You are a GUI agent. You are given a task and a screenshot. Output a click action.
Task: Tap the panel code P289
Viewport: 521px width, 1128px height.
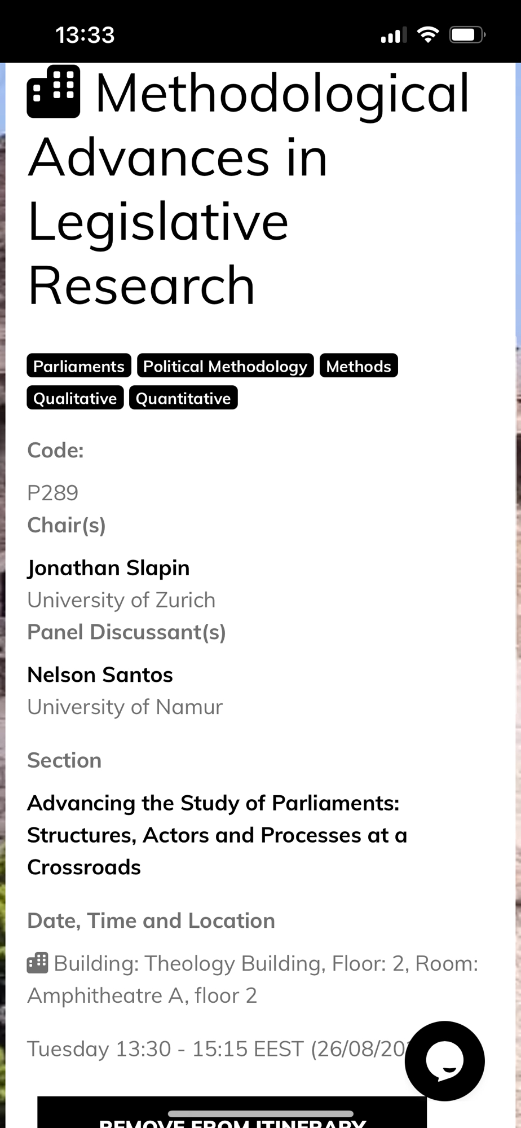pyautogui.click(x=53, y=493)
